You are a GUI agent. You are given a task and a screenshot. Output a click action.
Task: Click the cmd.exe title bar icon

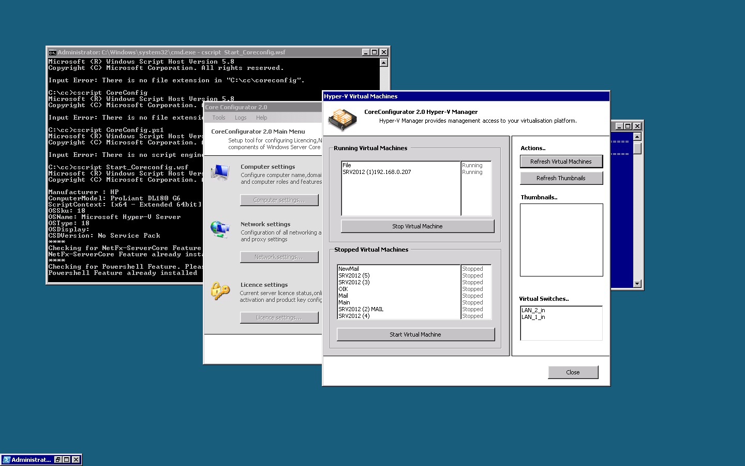pos(52,52)
